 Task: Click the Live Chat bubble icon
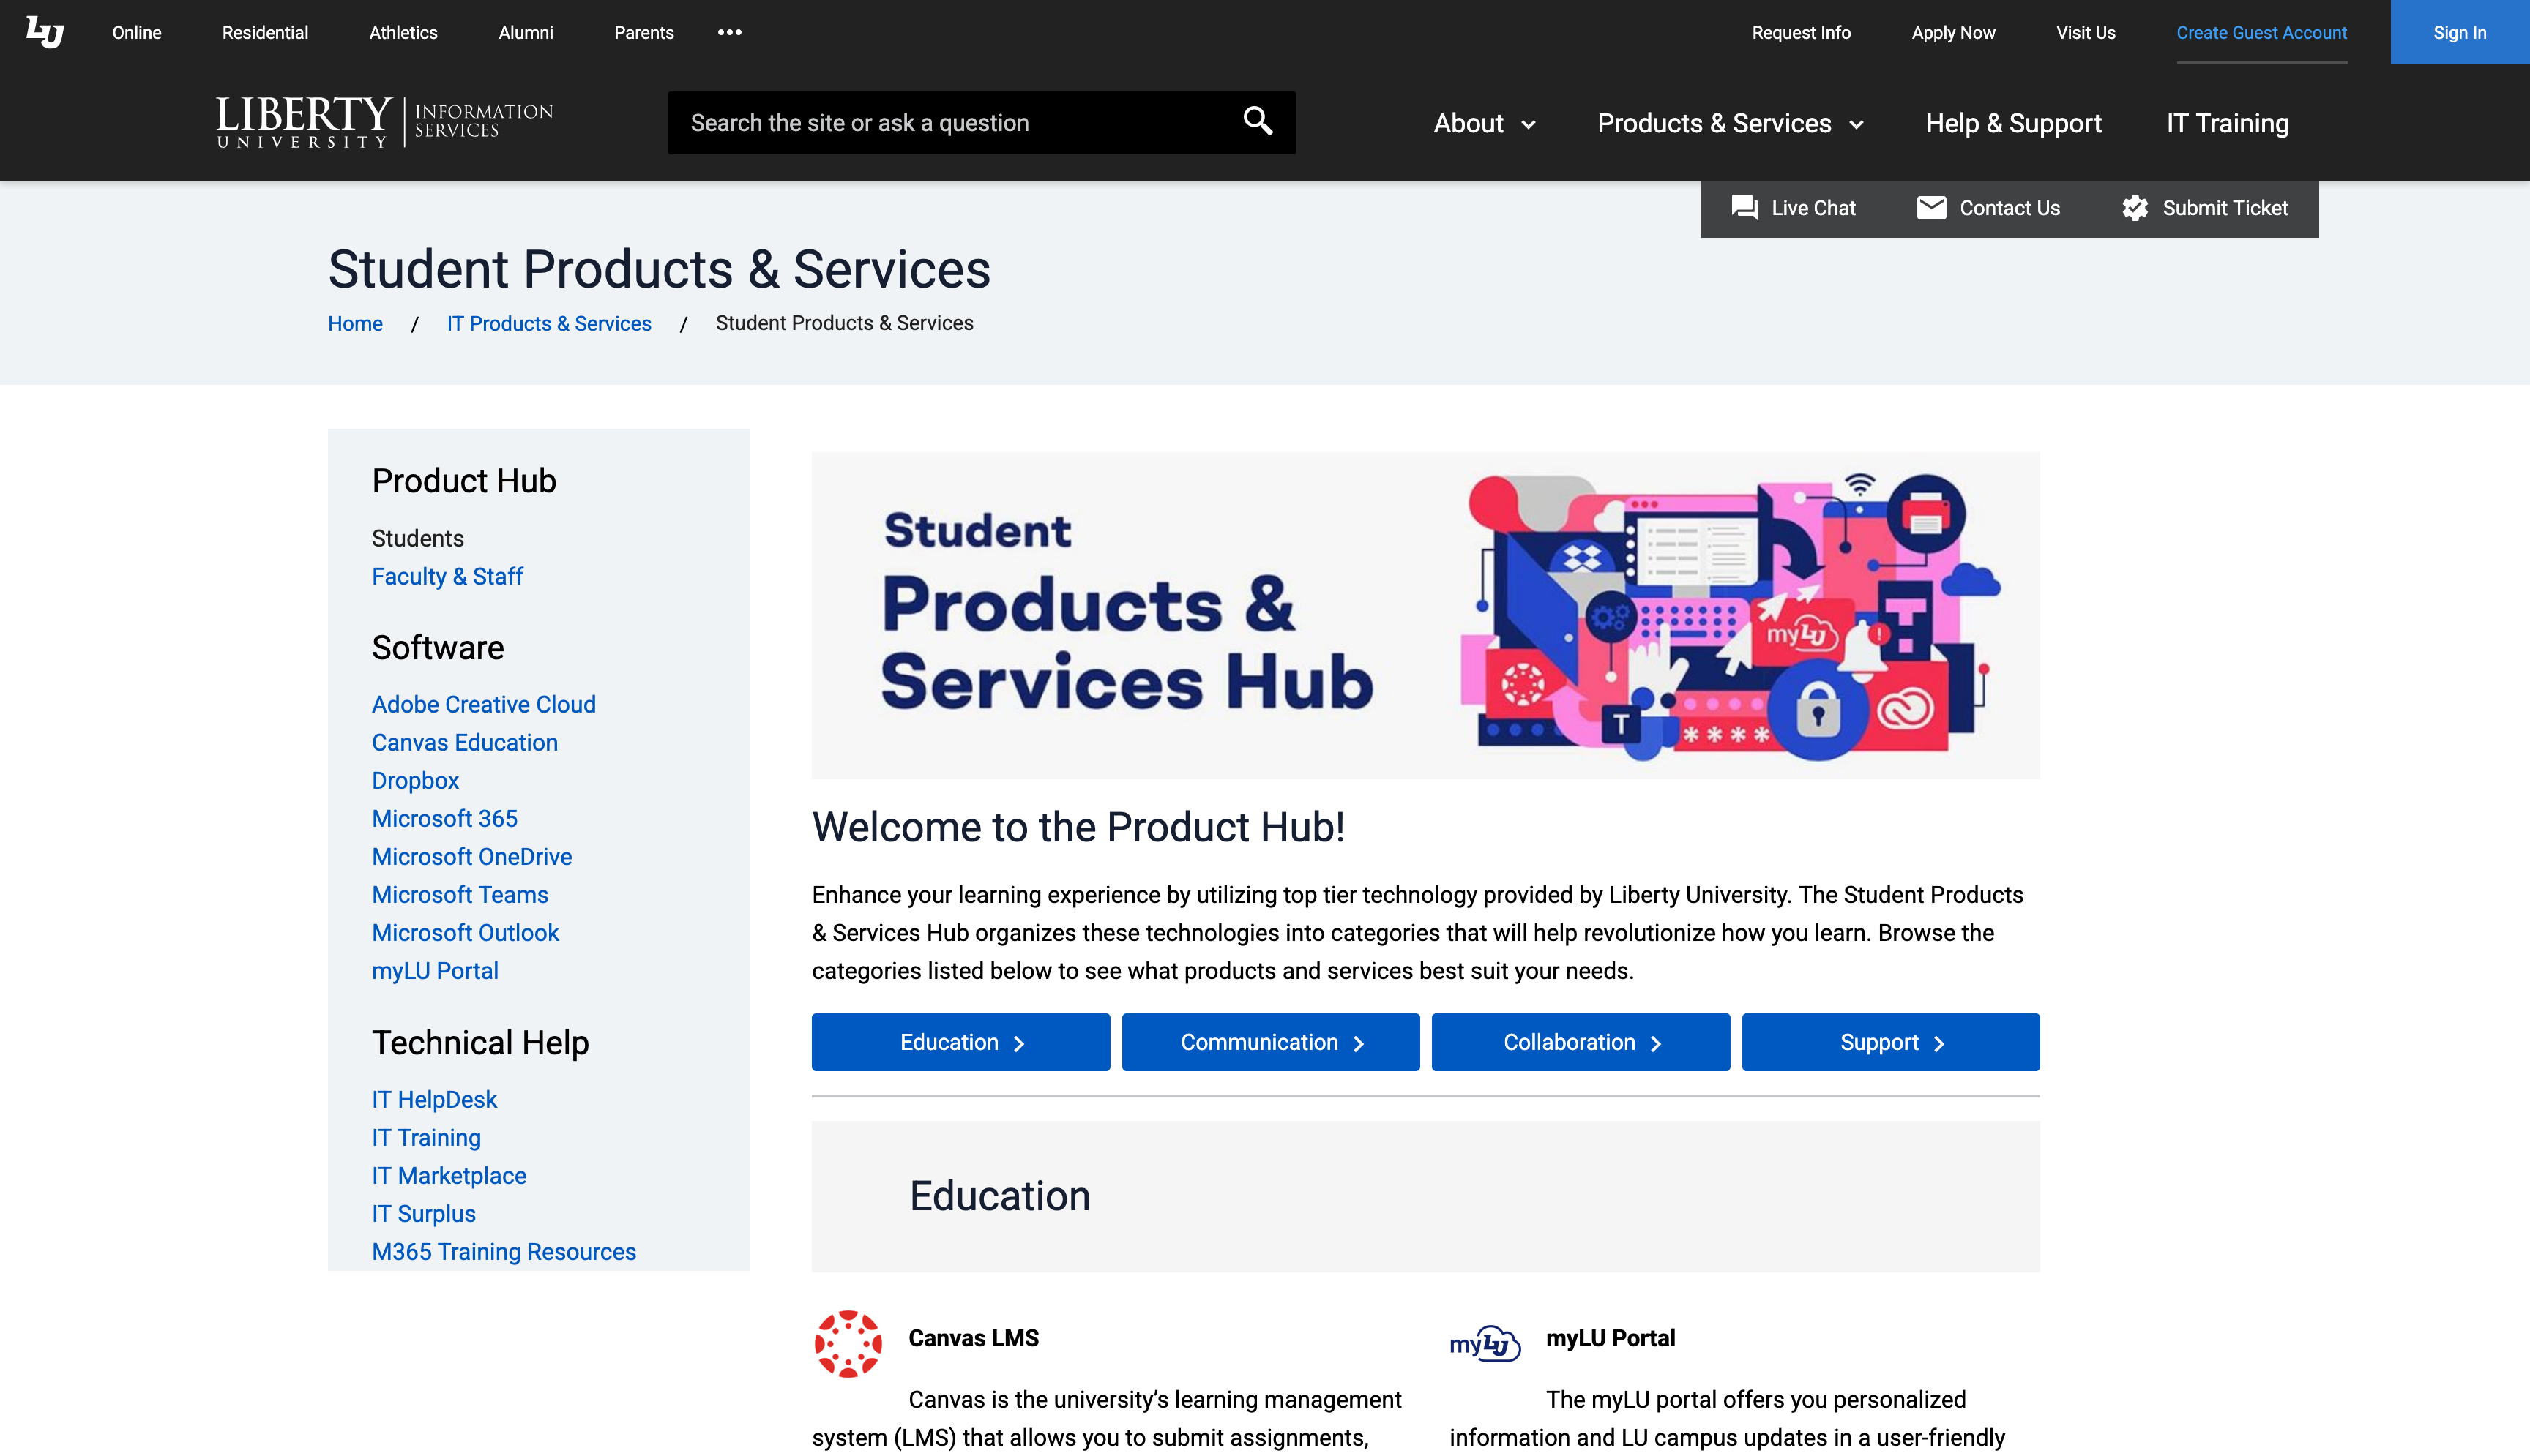tap(1744, 208)
